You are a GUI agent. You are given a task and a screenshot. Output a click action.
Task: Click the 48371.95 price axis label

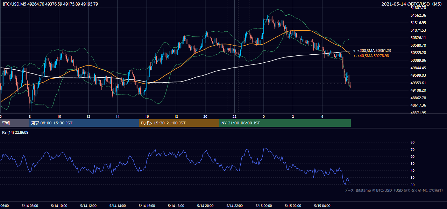click(x=418, y=113)
